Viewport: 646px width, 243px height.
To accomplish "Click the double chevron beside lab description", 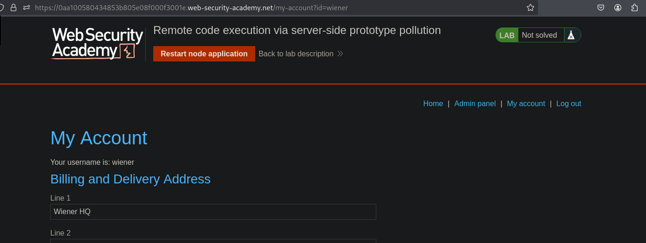I will [x=340, y=54].
